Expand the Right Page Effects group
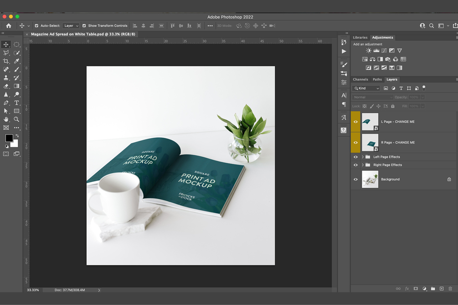Viewport: 458px width, 305px height. click(x=363, y=165)
